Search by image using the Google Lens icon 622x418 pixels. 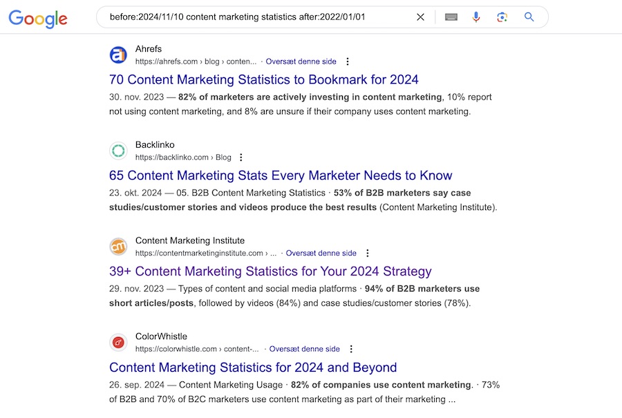(x=502, y=17)
